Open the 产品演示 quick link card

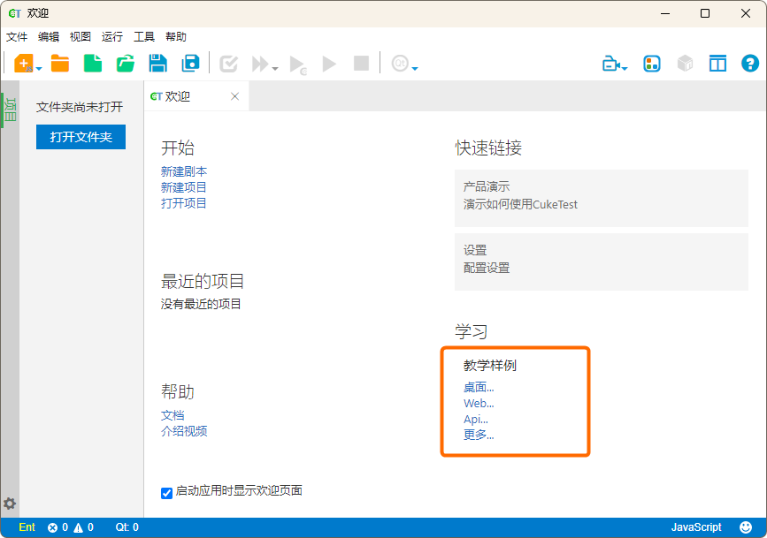pos(602,198)
